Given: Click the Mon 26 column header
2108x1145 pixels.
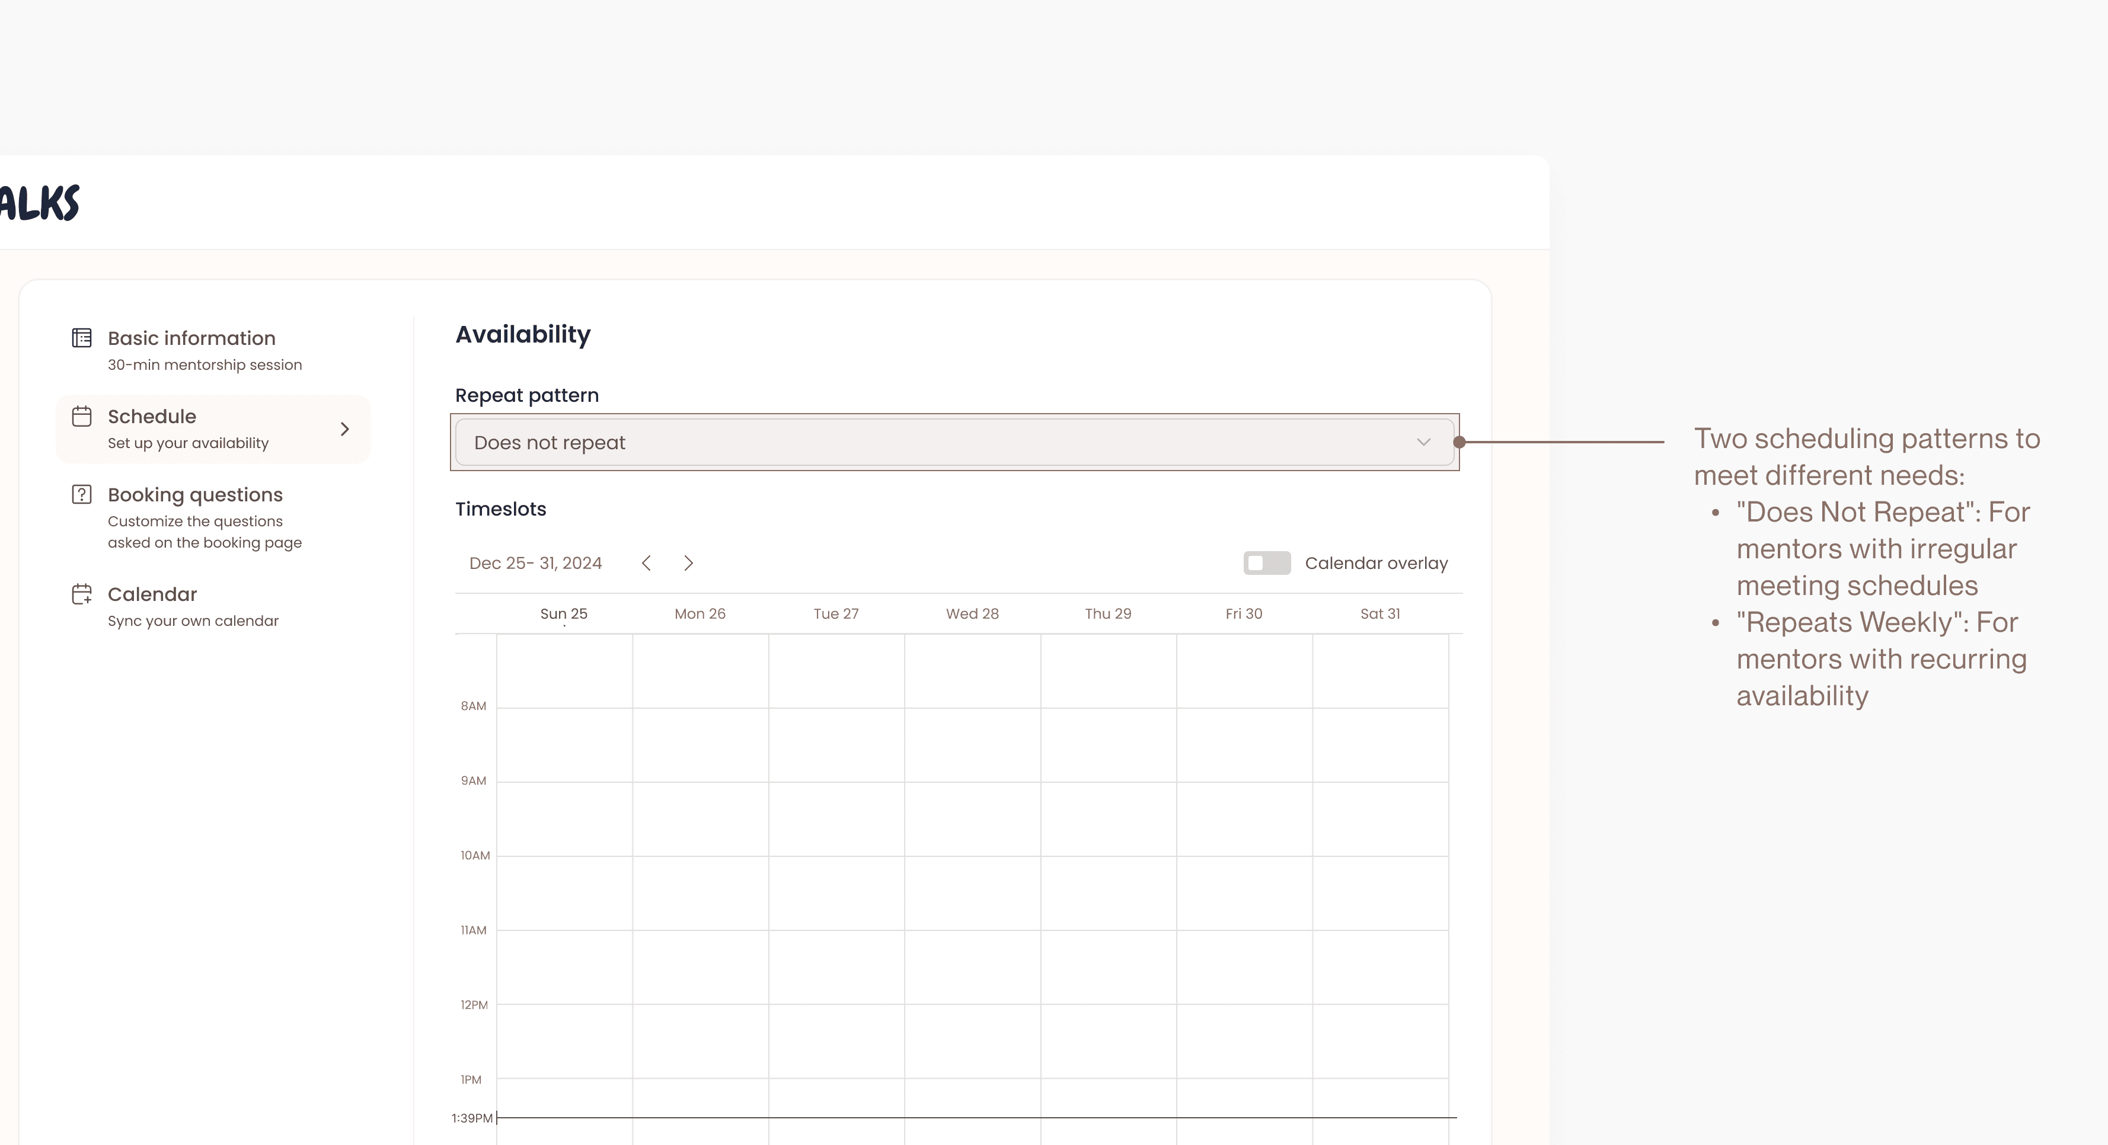Looking at the screenshot, I should [700, 613].
